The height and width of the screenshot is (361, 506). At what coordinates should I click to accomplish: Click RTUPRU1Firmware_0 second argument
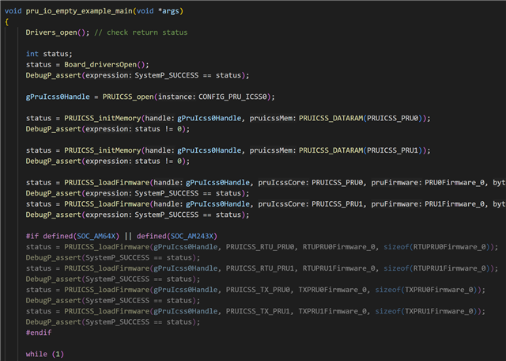click(x=339, y=268)
